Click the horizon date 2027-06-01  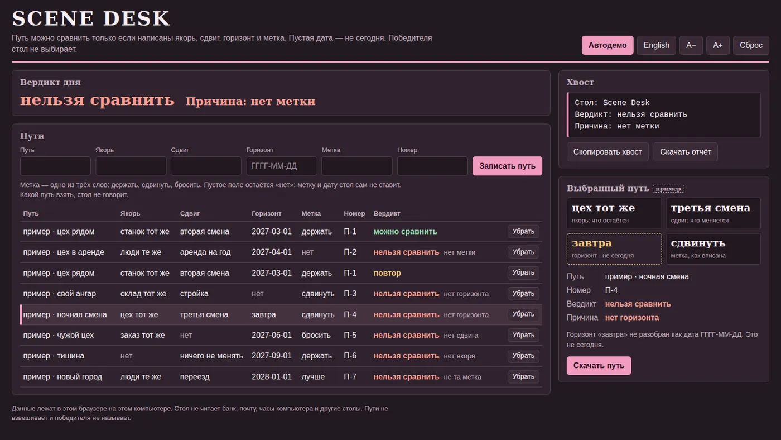(x=272, y=335)
